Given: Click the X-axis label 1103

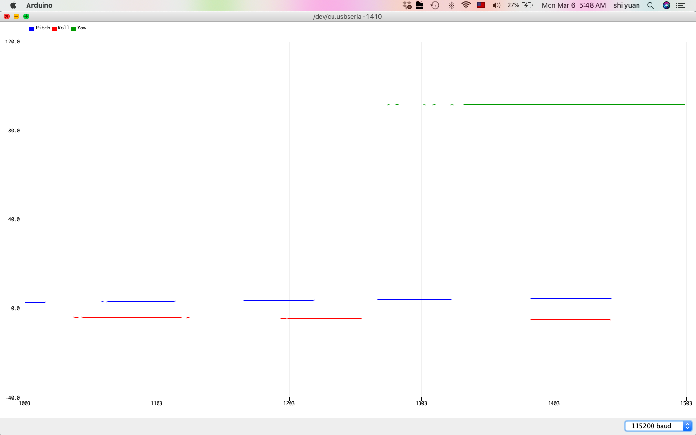Looking at the screenshot, I should click(x=157, y=403).
